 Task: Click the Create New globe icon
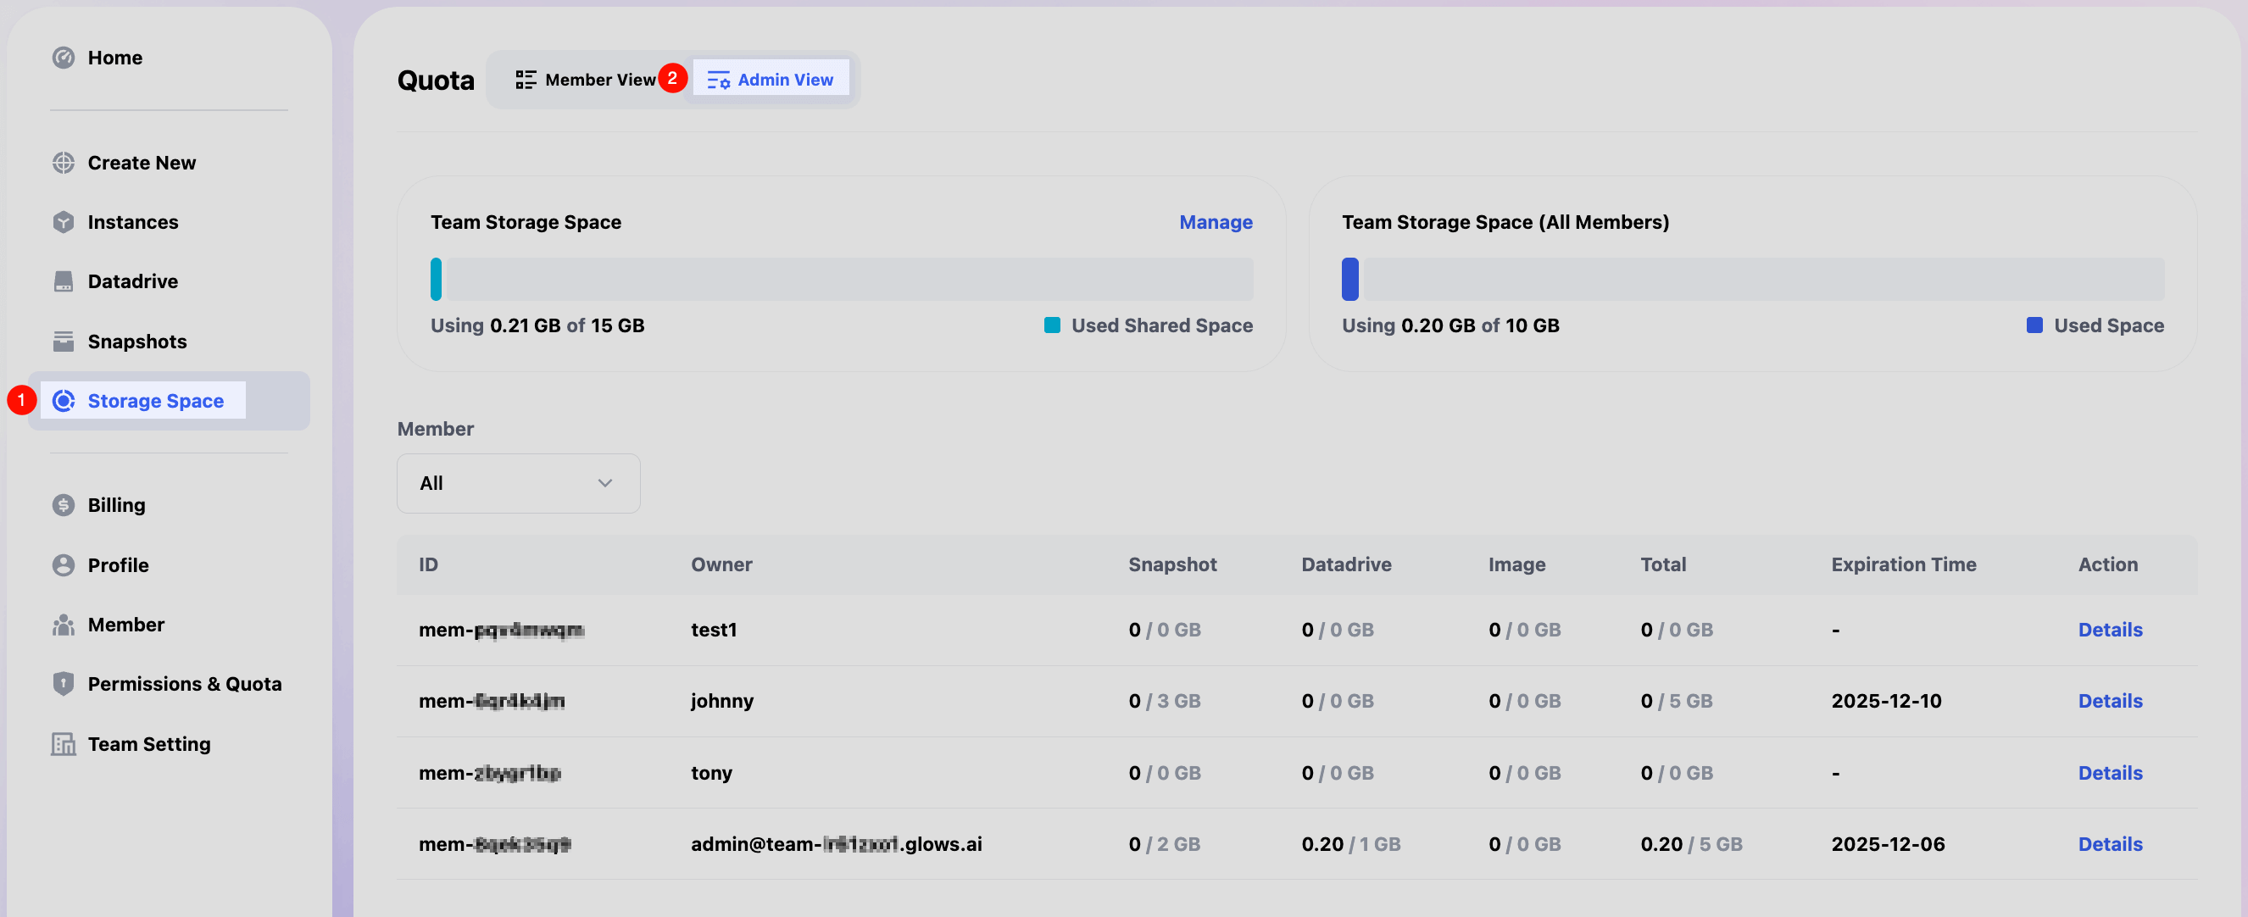point(63,164)
